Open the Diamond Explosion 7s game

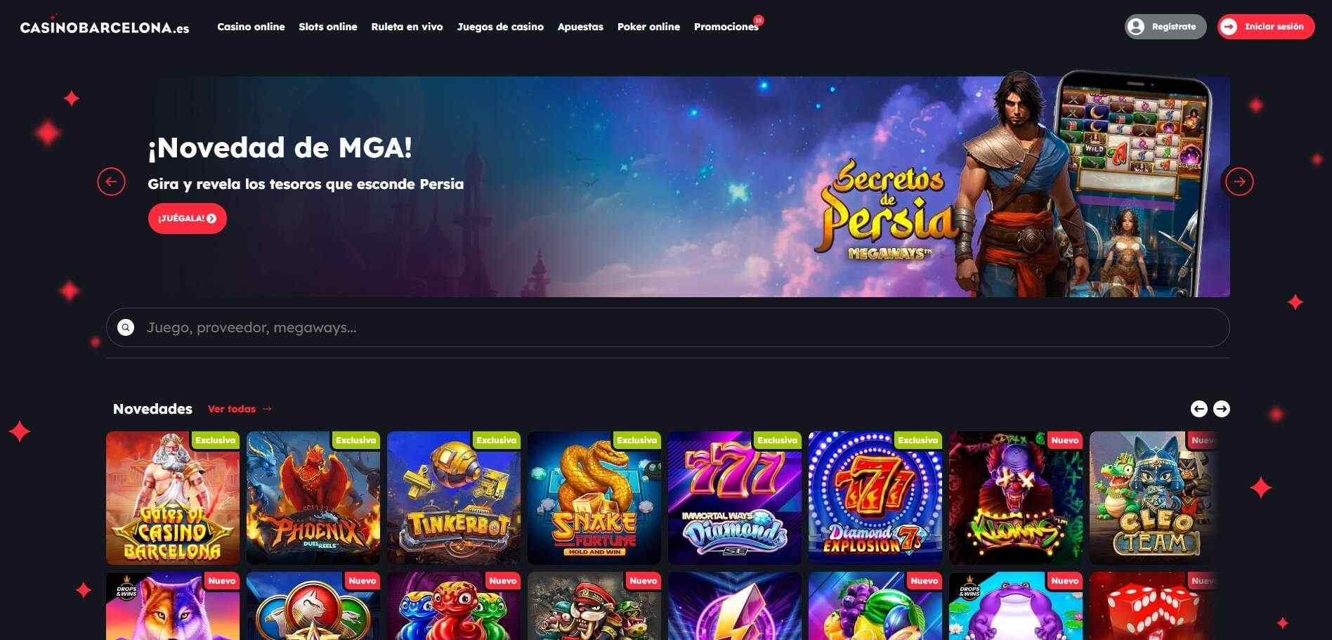[x=875, y=498]
